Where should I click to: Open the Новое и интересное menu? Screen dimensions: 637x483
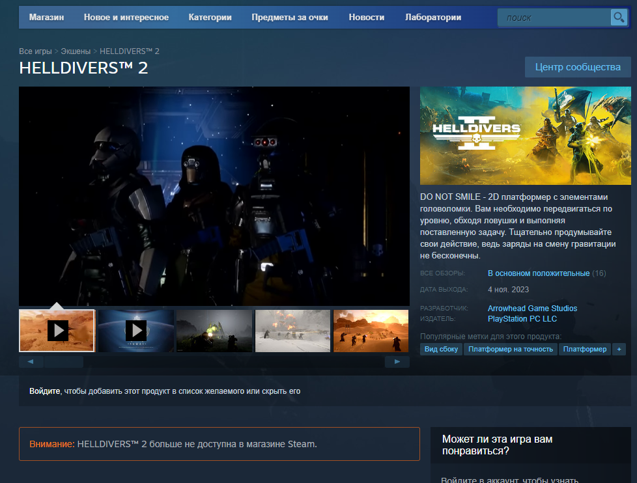(x=126, y=18)
